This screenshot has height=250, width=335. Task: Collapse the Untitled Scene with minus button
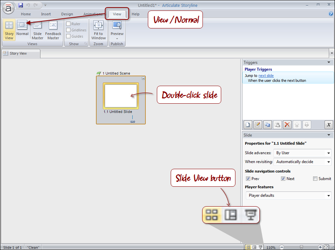[143, 79]
